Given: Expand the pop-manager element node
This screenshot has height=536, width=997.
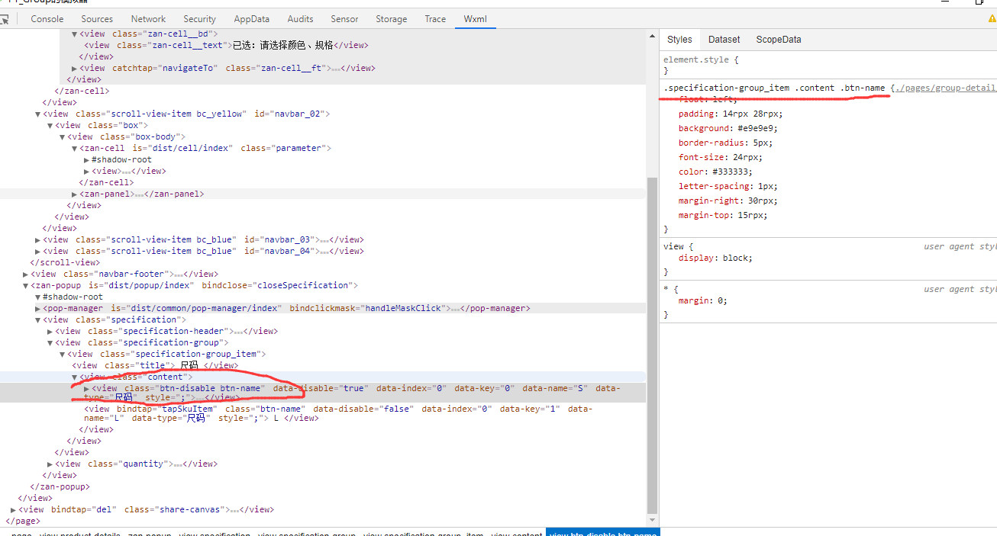Looking at the screenshot, I should (x=38, y=308).
